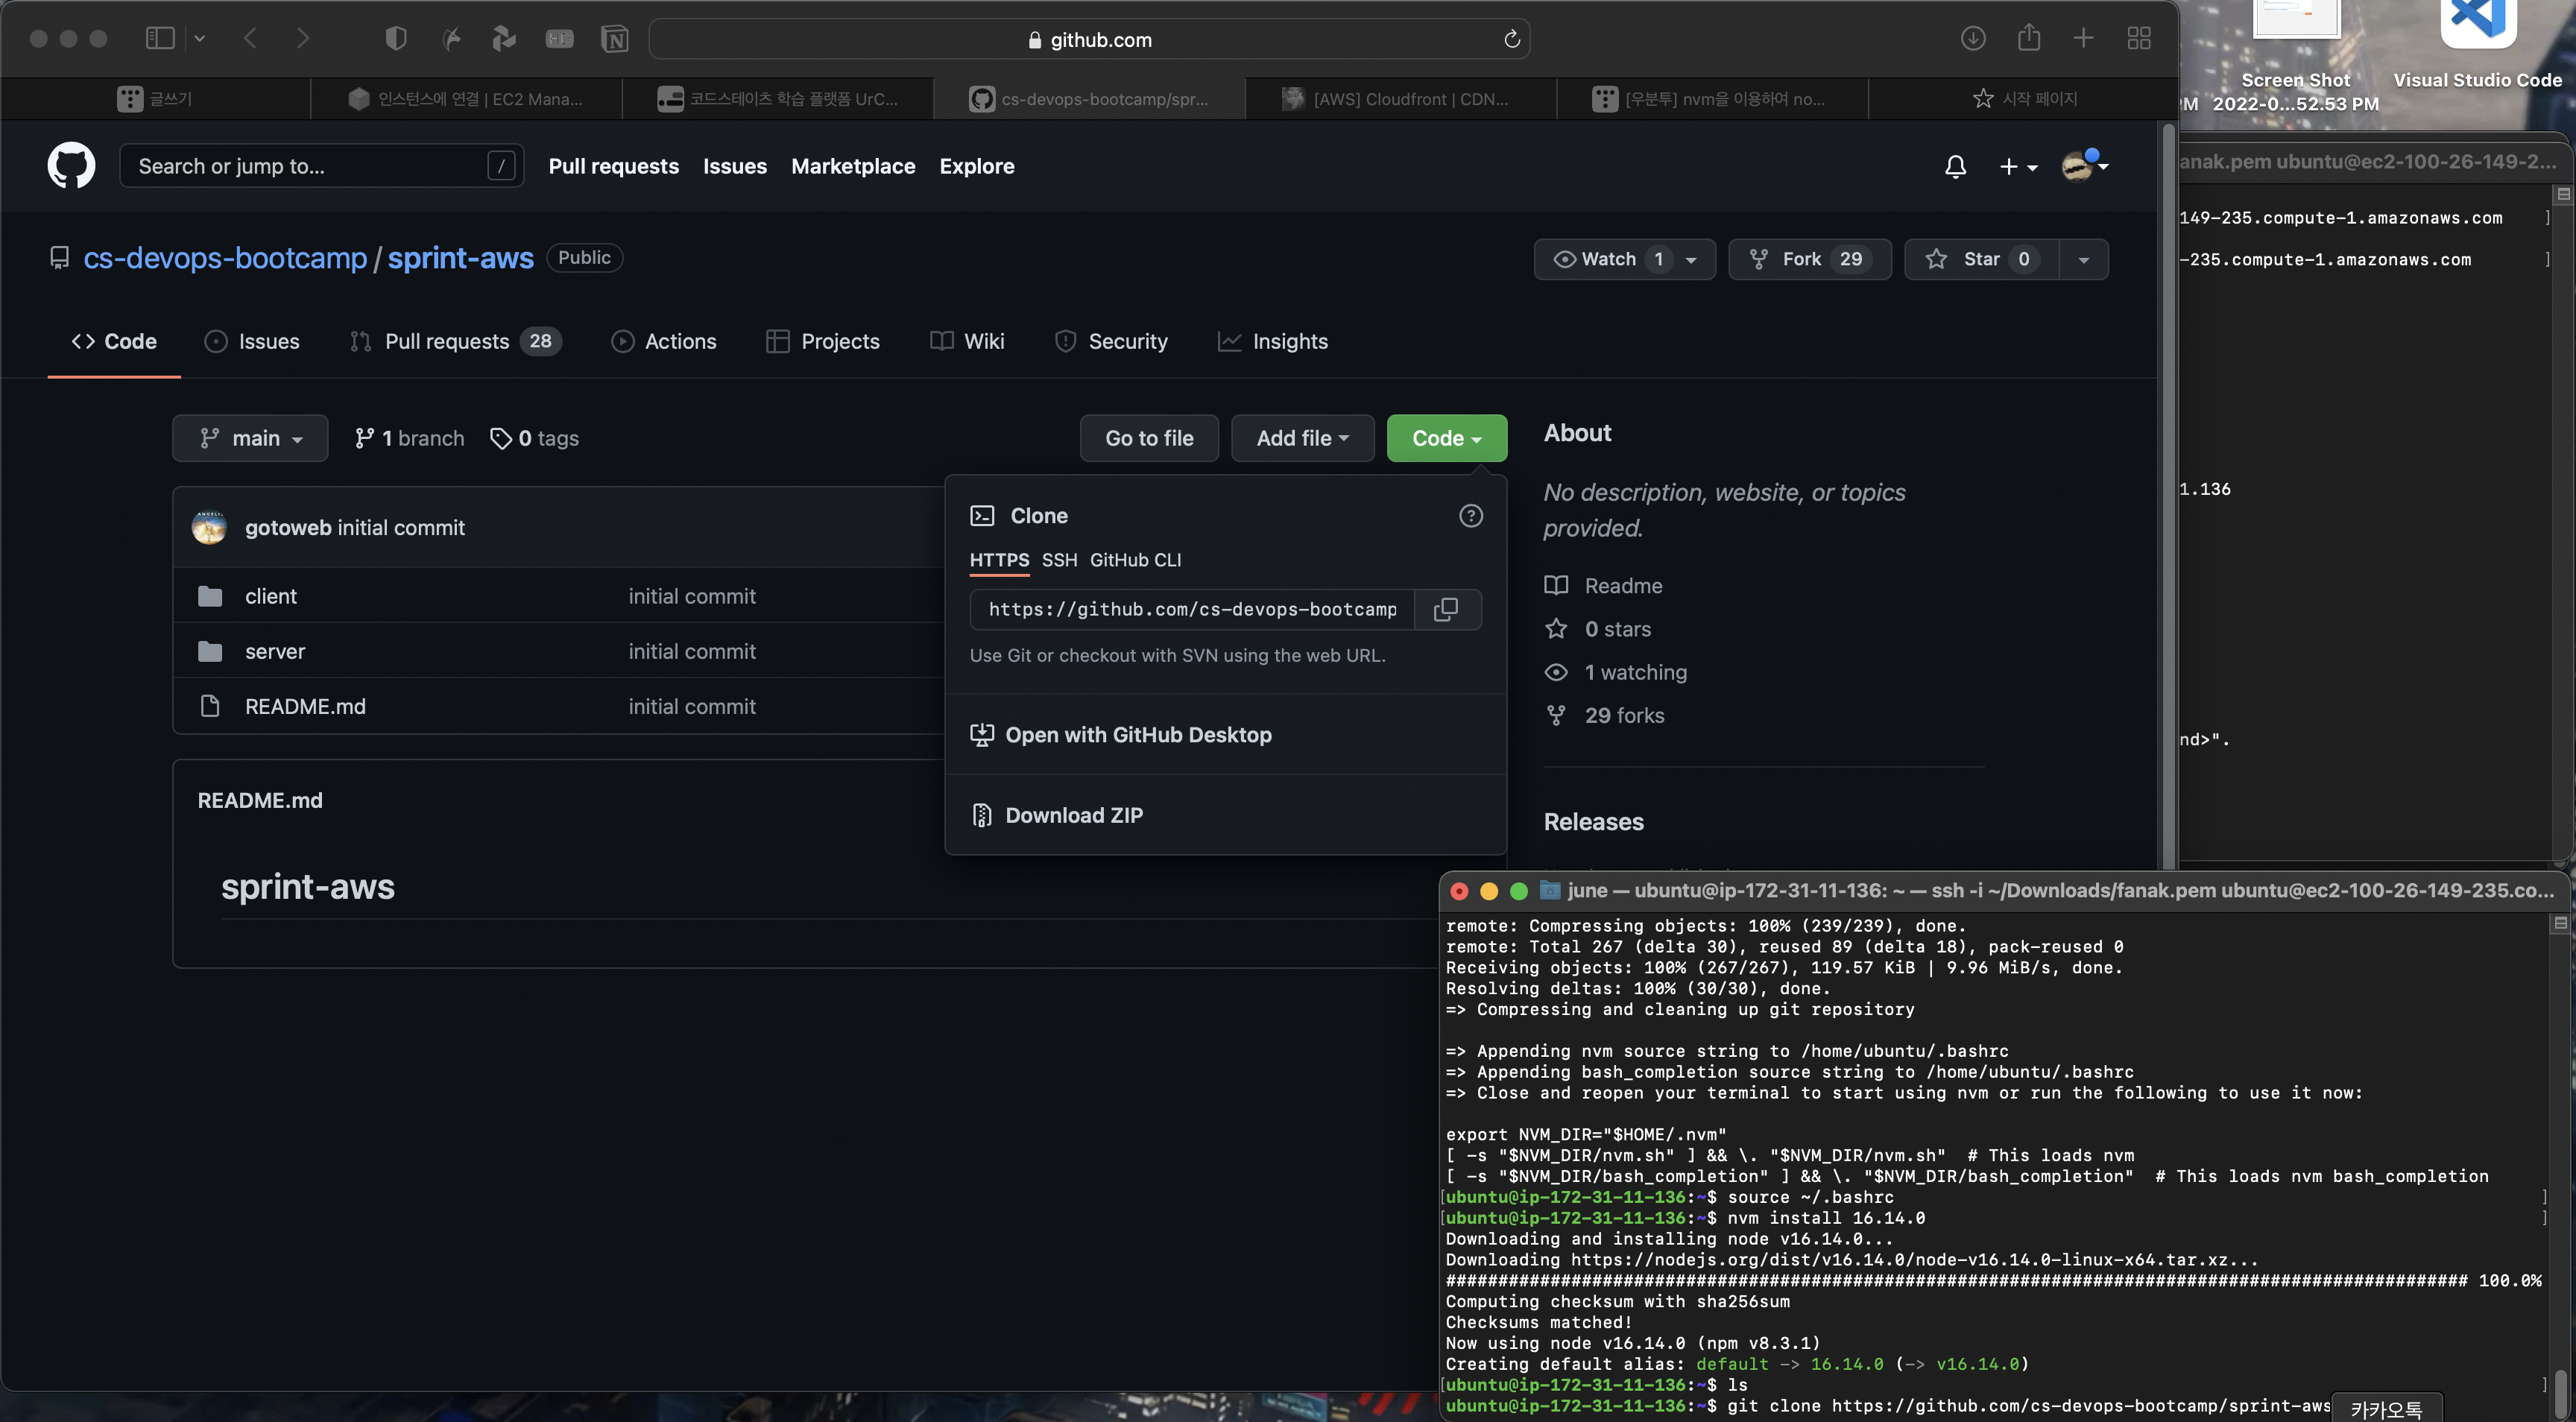The width and height of the screenshot is (2576, 1422).
Task: Select HTTPS clone method
Action: [999, 560]
